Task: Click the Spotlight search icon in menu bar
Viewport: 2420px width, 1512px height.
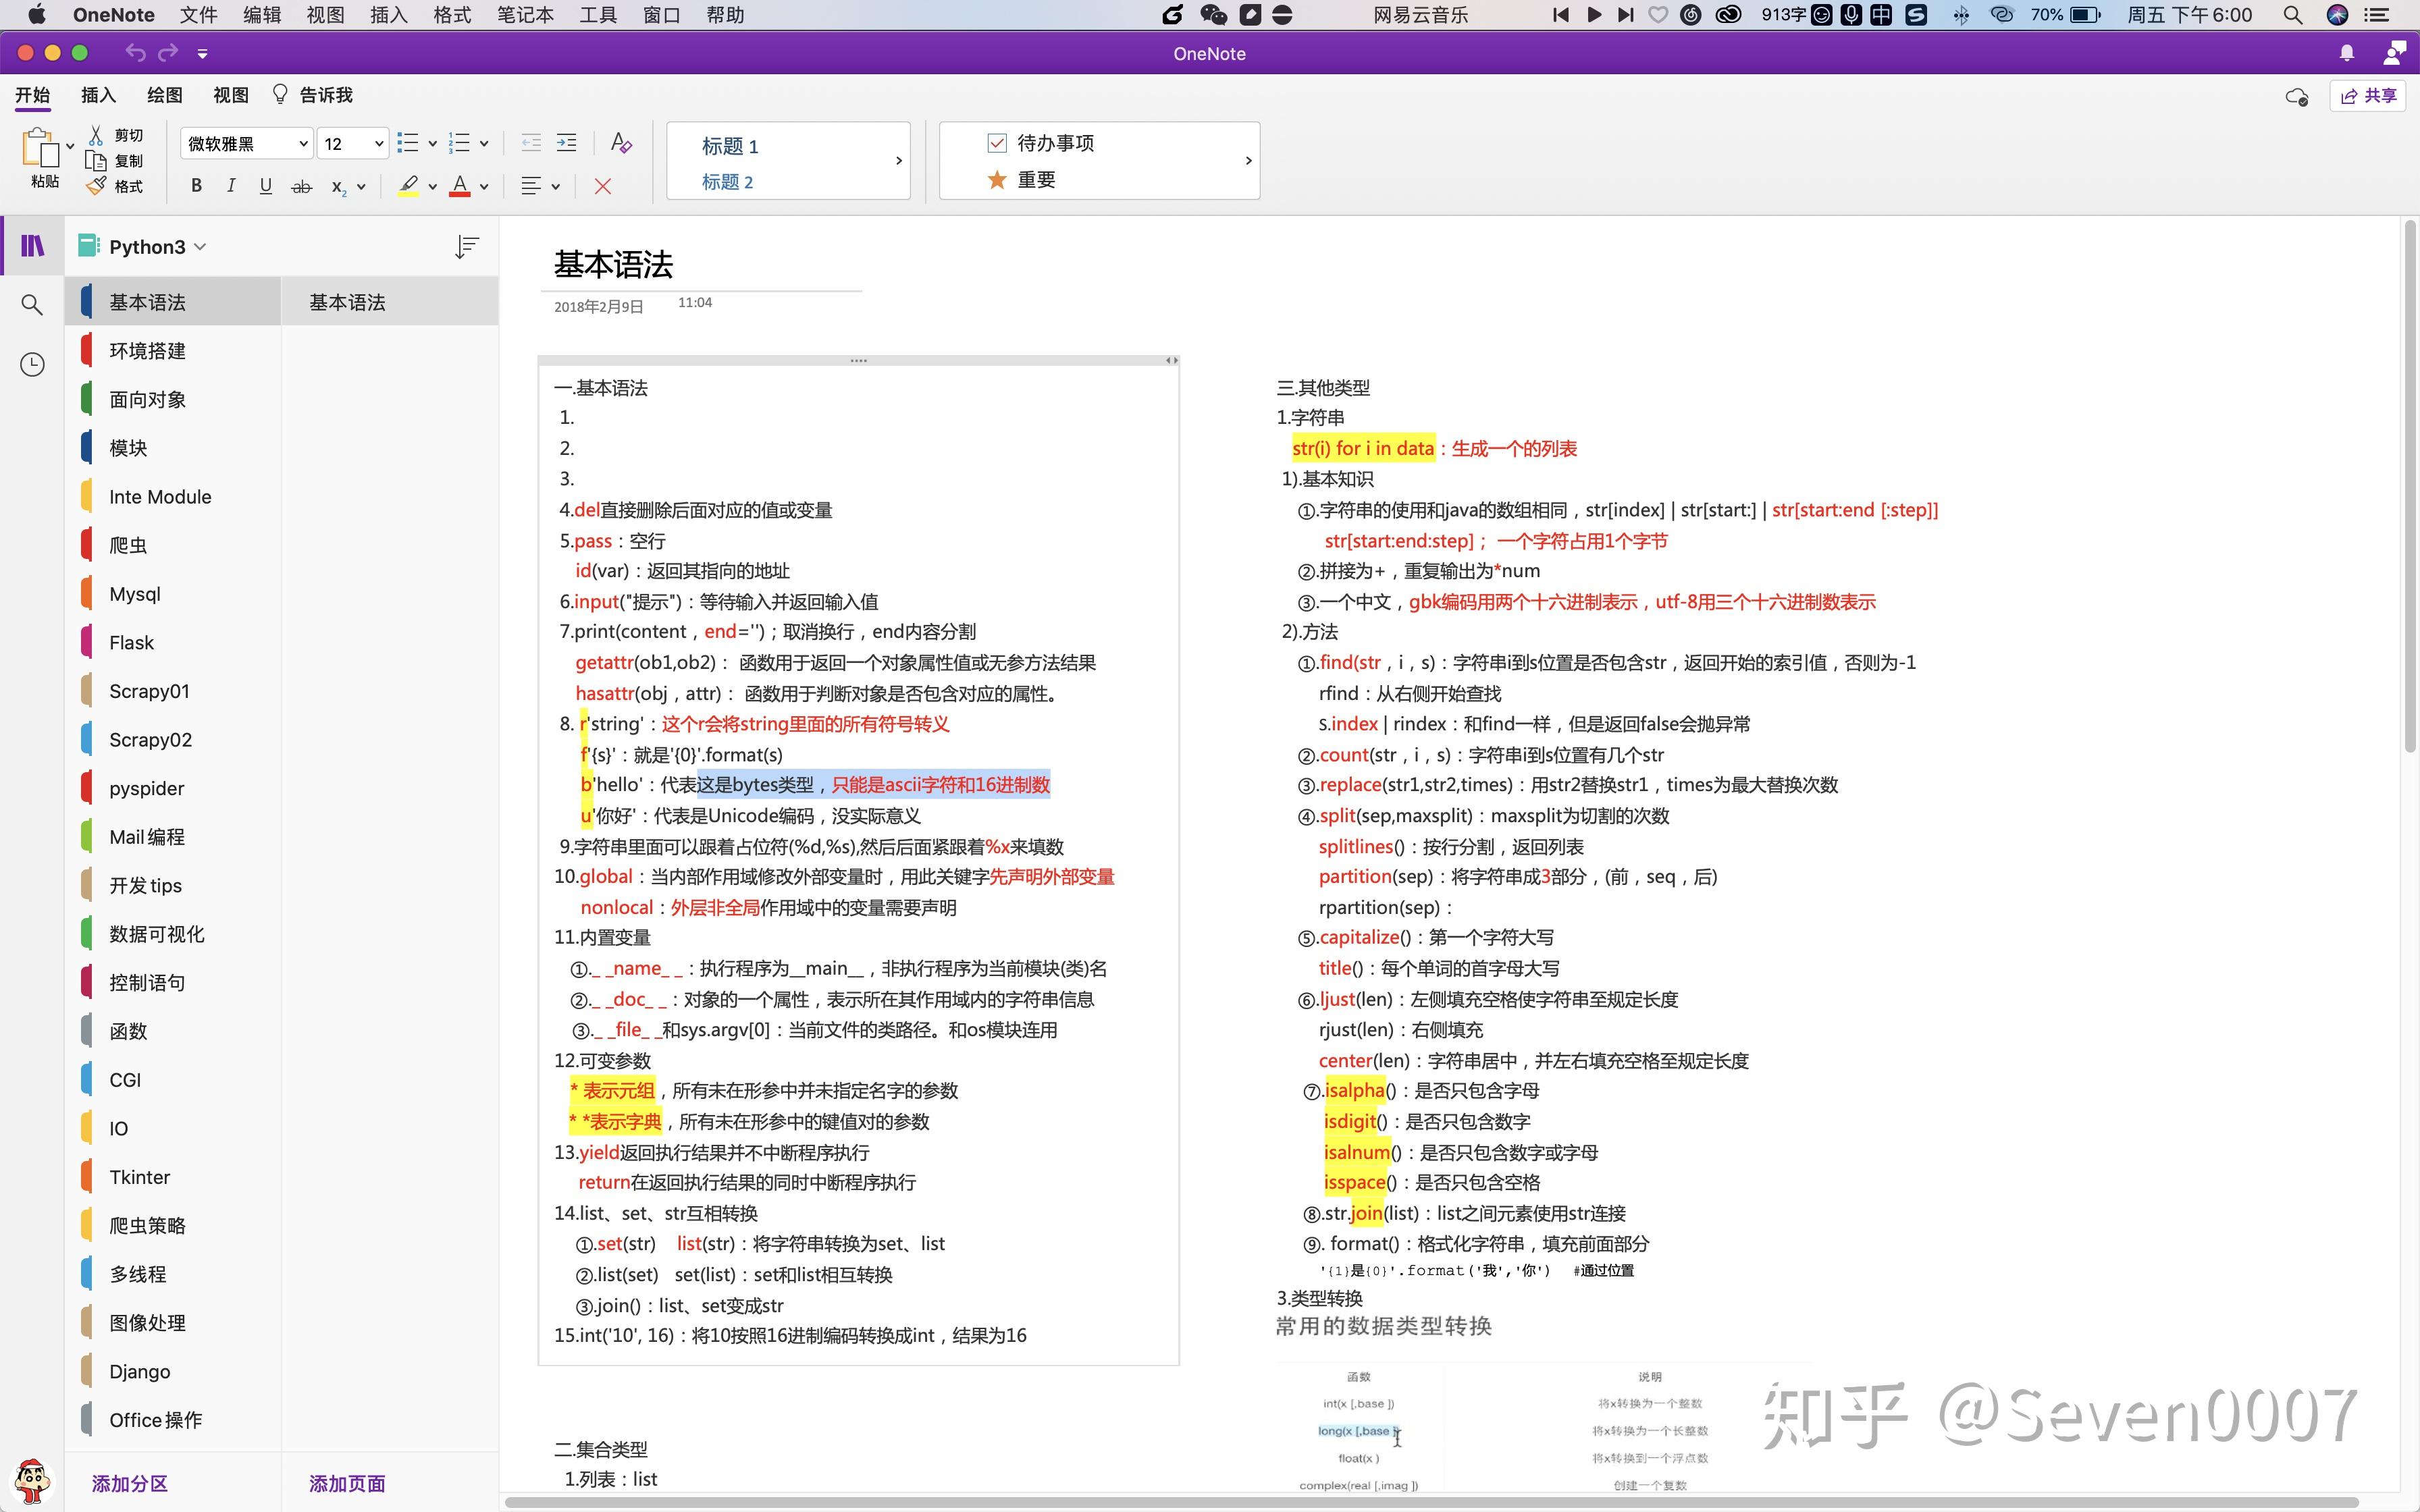Action: pyautogui.click(x=2293, y=15)
